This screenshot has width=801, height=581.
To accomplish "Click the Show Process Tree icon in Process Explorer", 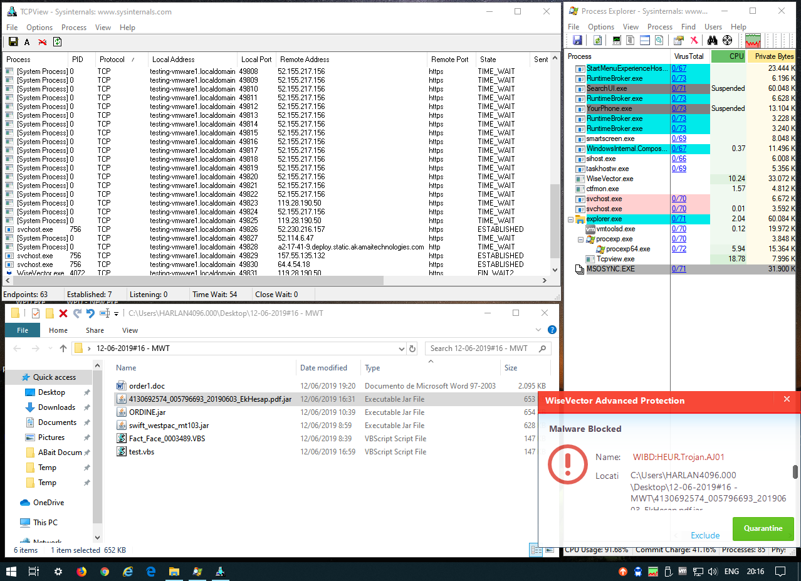I will pyautogui.click(x=631, y=41).
